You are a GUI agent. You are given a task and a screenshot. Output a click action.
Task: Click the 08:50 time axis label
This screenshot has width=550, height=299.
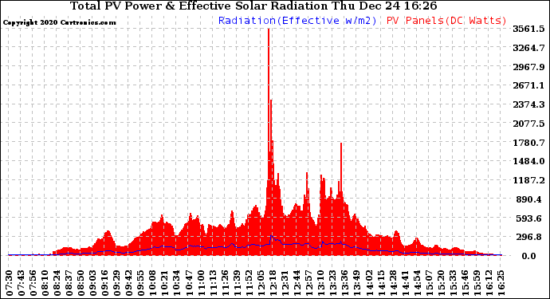coord(81,283)
